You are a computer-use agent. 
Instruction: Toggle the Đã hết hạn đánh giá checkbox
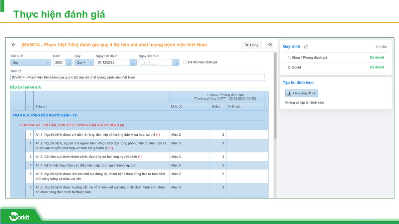tap(185, 62)
